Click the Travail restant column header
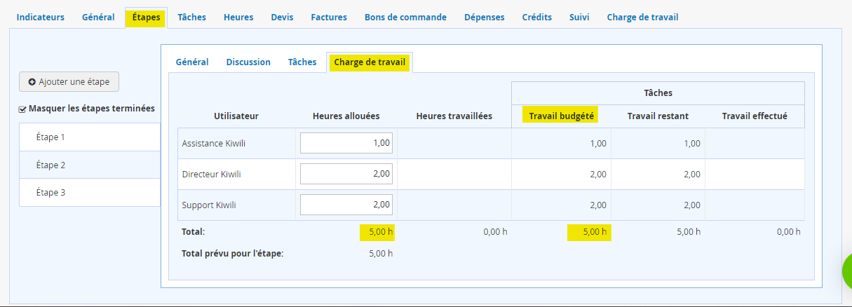 pyautogui.click(x=658, y=116)
